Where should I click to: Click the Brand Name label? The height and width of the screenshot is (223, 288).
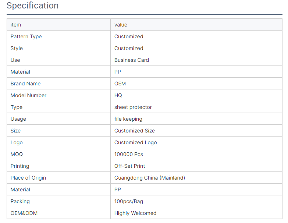point(25,84)
